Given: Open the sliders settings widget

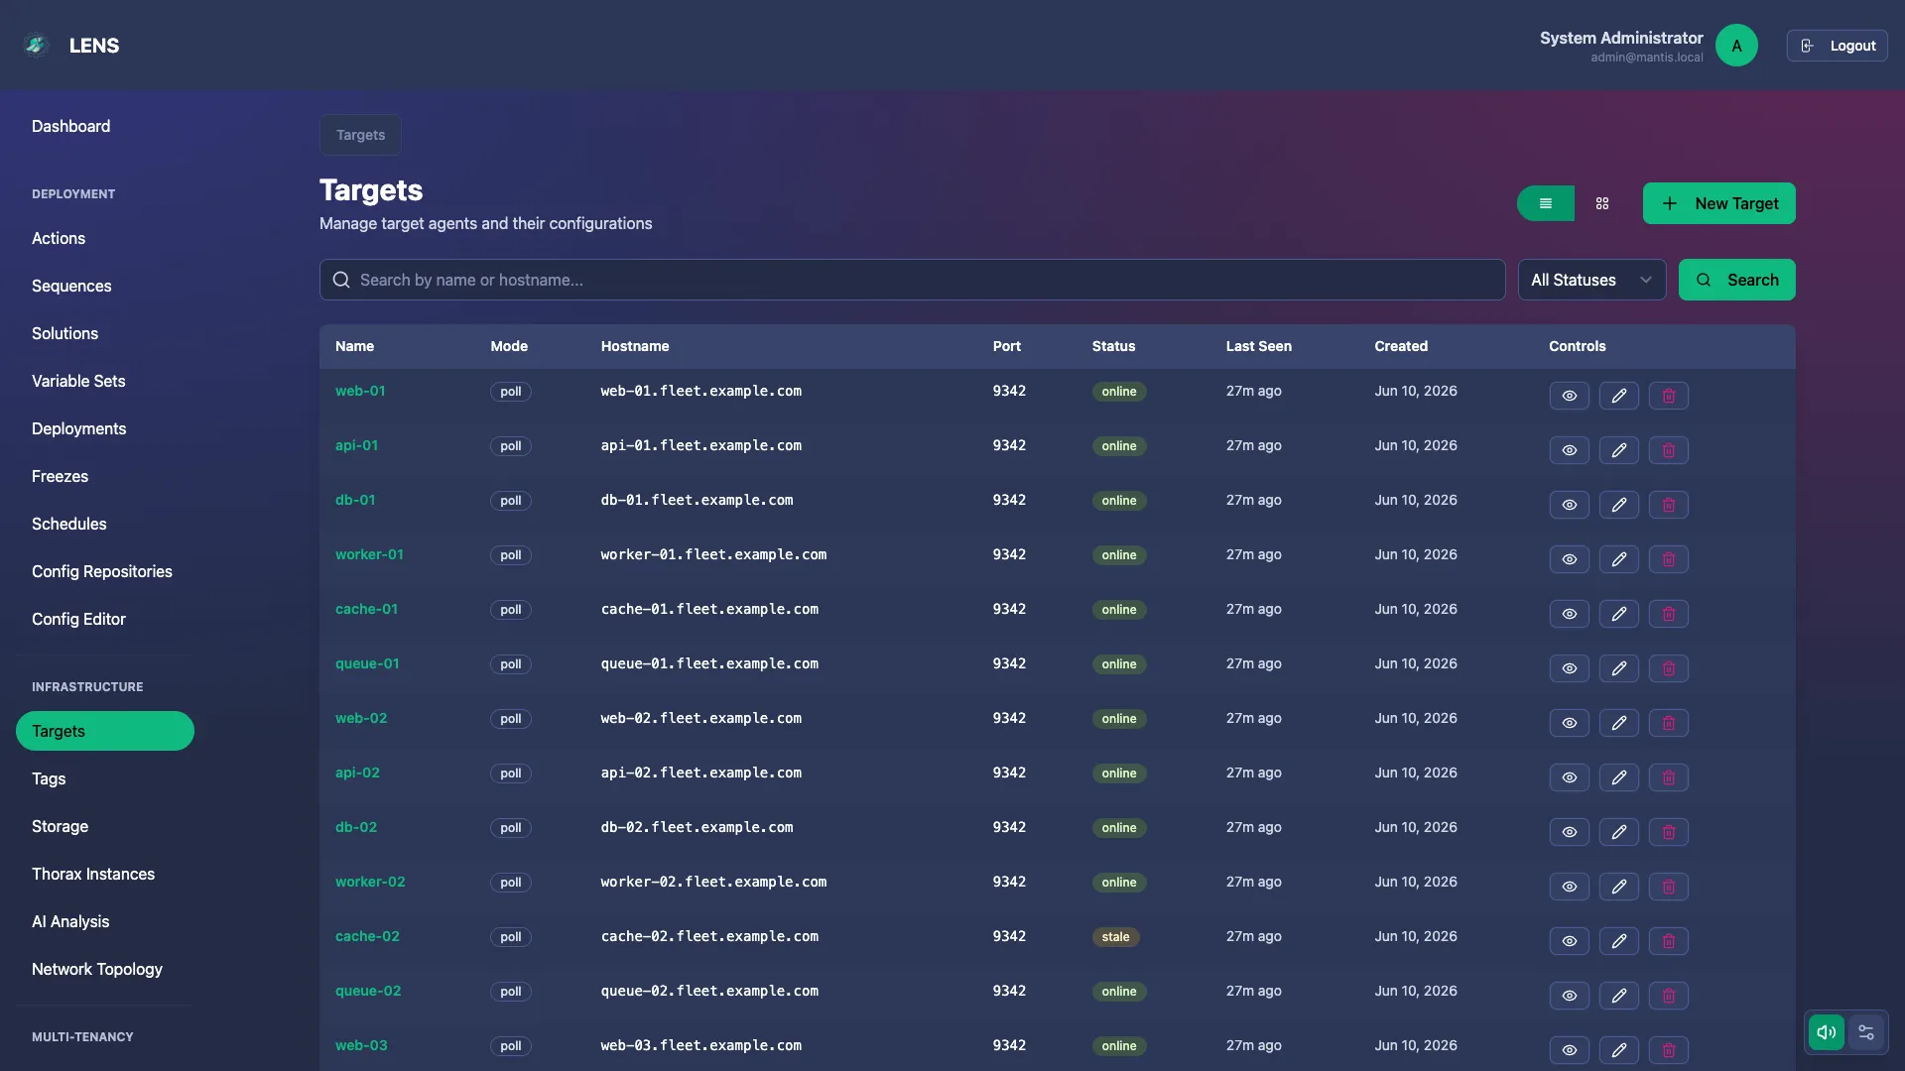Looking at the screenshot, I should (x=1866, y=1032).
